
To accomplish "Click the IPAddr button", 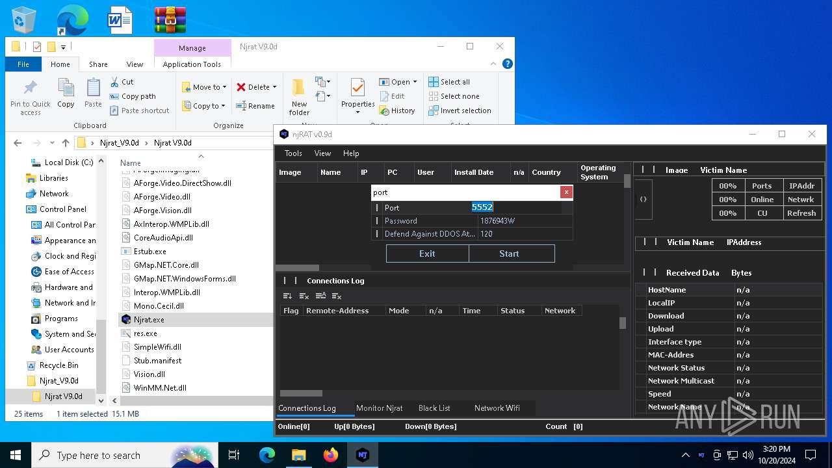I will pos(801,186).
